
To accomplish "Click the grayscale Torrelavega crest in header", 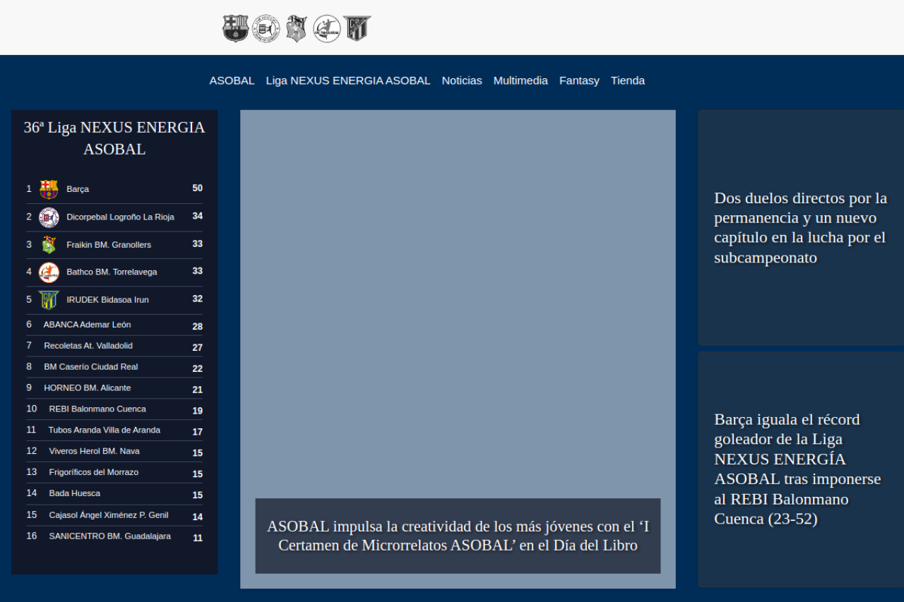I will click(x=327, y=29).
